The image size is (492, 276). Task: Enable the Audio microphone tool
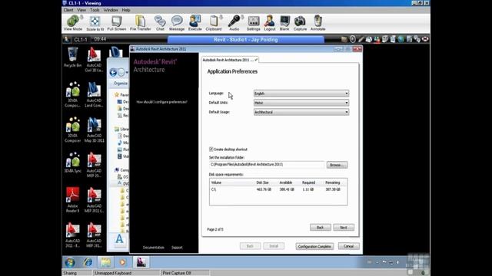click(234, 23)
